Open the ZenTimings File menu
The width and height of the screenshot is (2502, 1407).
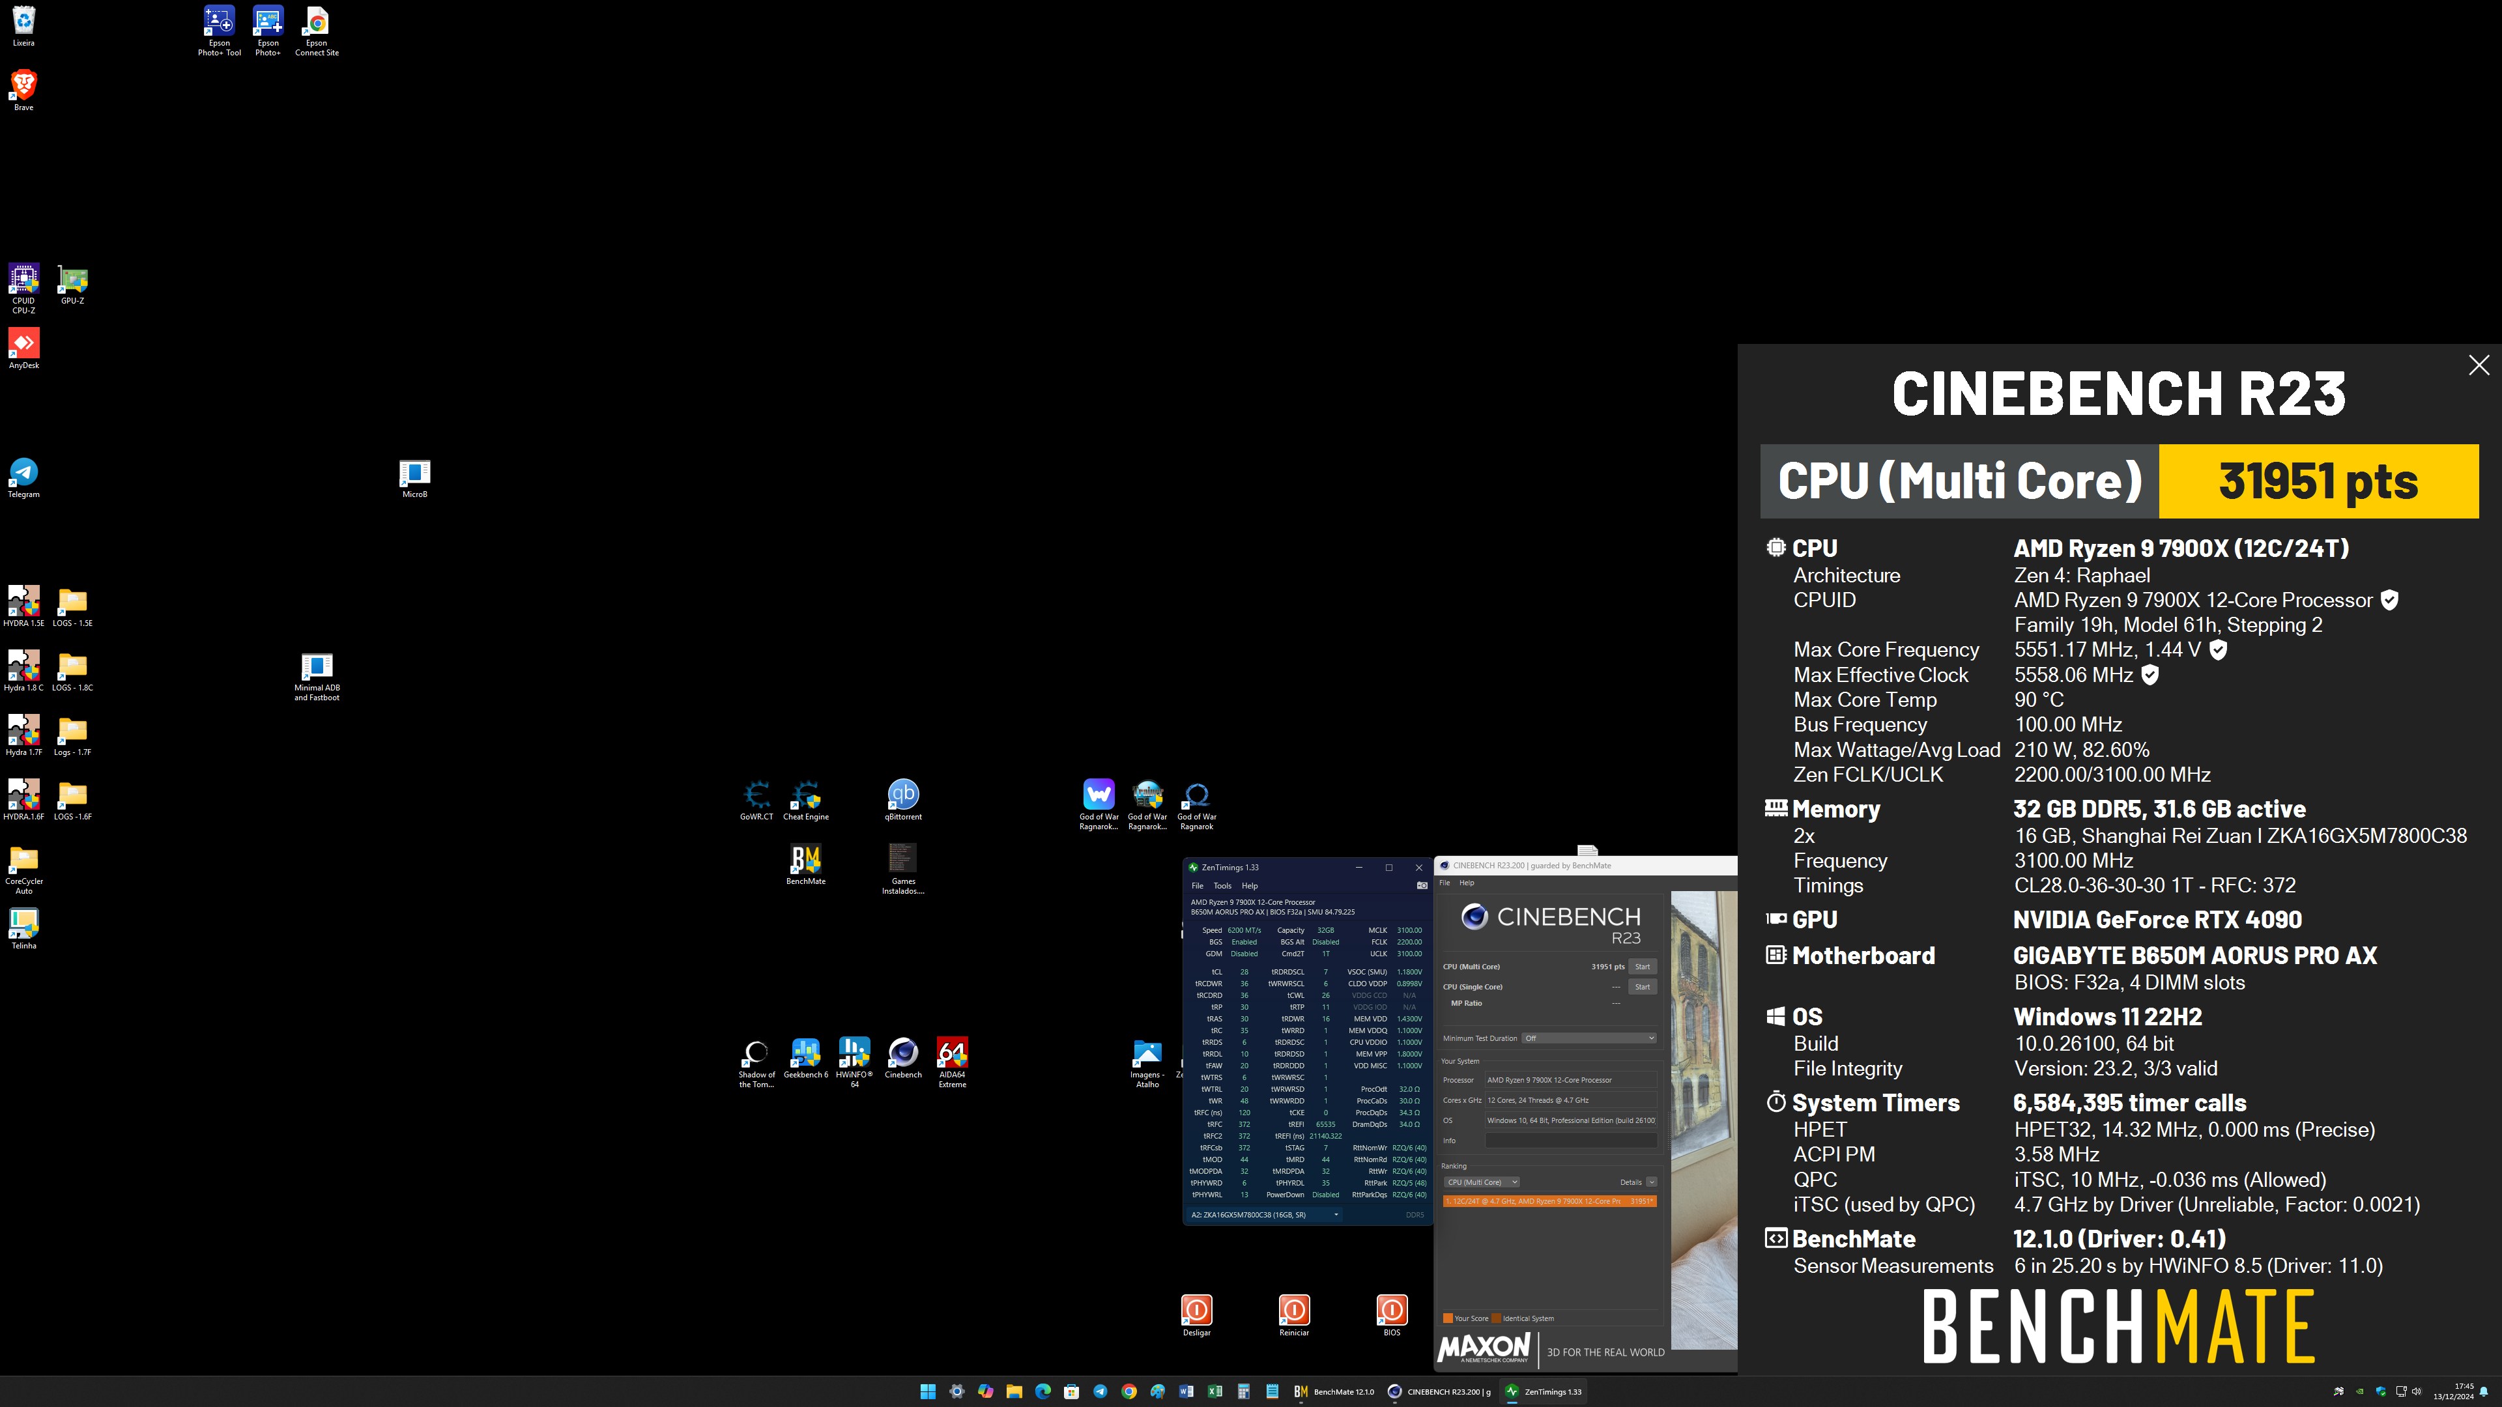[1198, 886]
